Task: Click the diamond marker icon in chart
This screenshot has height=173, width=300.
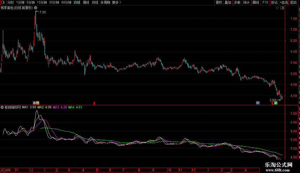Action: pos(277,8)
